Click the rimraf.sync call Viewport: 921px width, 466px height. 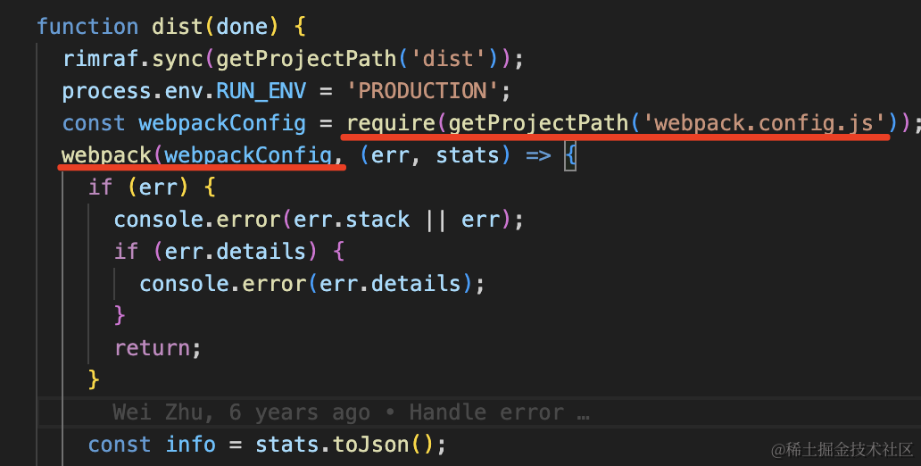132,59
